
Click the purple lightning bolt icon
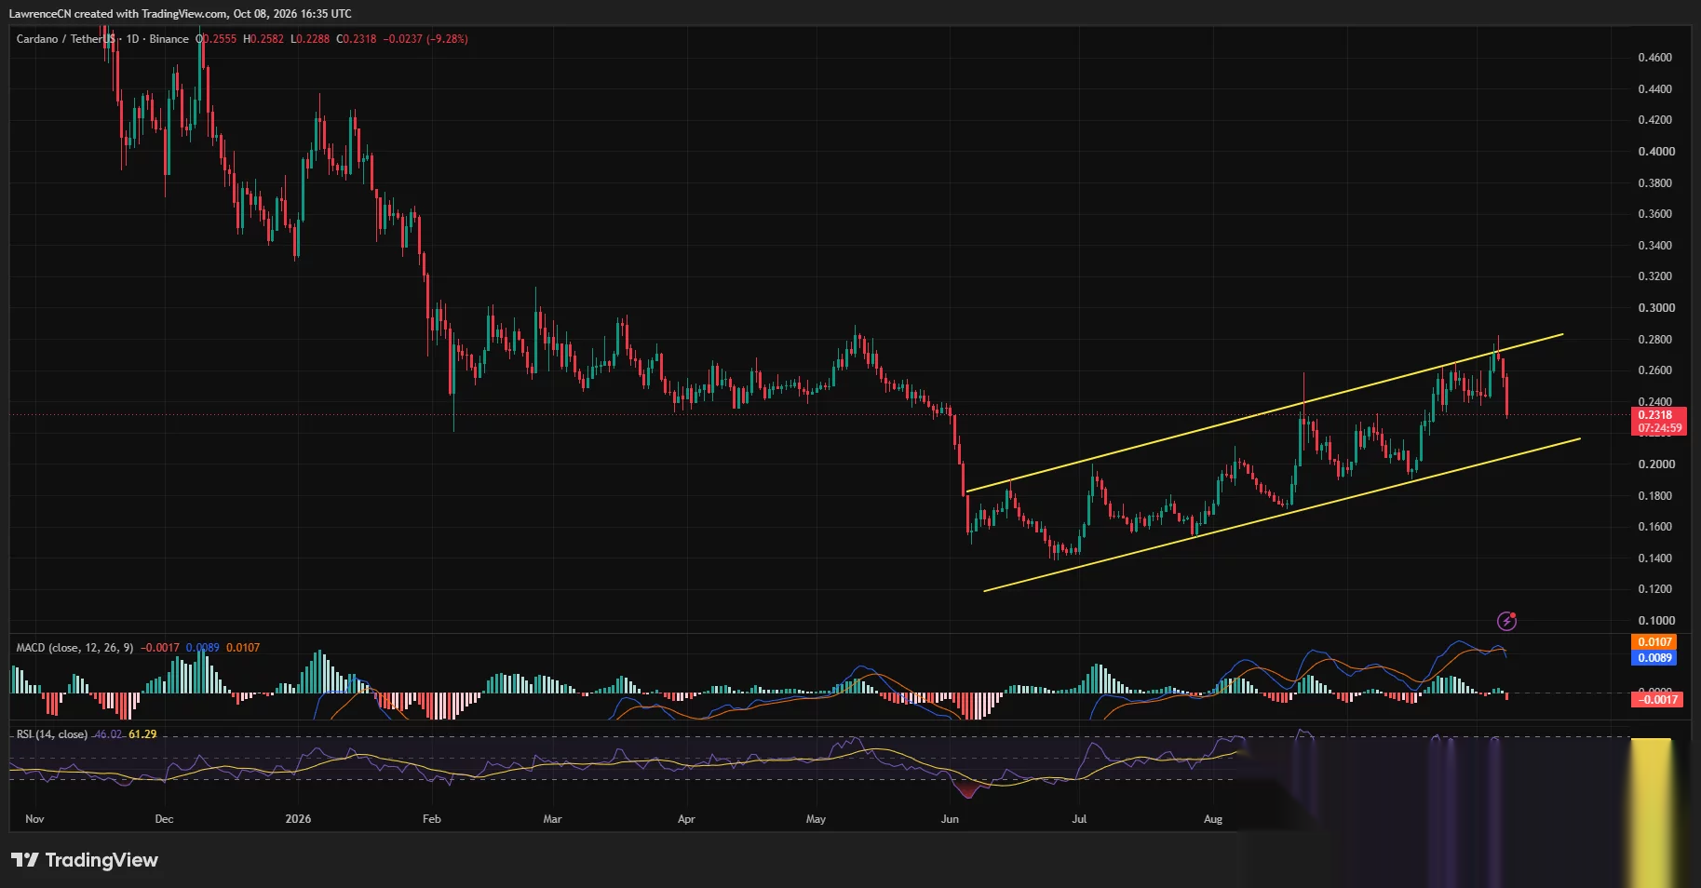(1506, 621)
